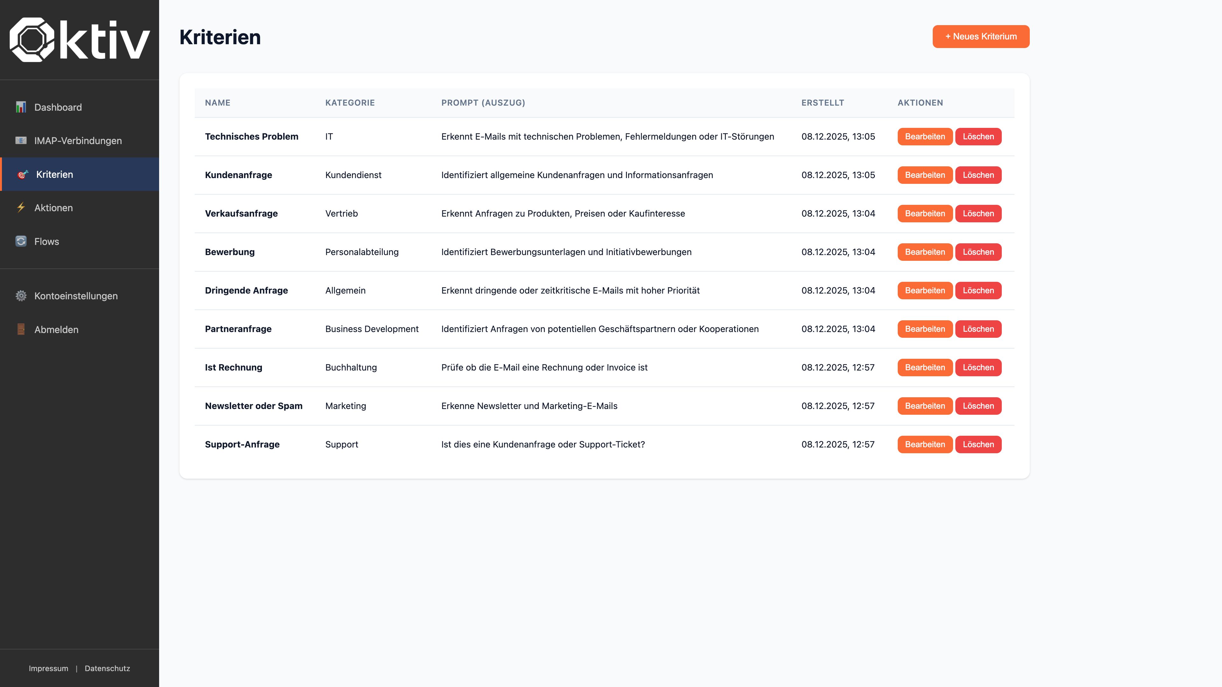Delete the Dringende Anfrage criterion
Viewport: 1222px width, 687px height.
[978, 291]
